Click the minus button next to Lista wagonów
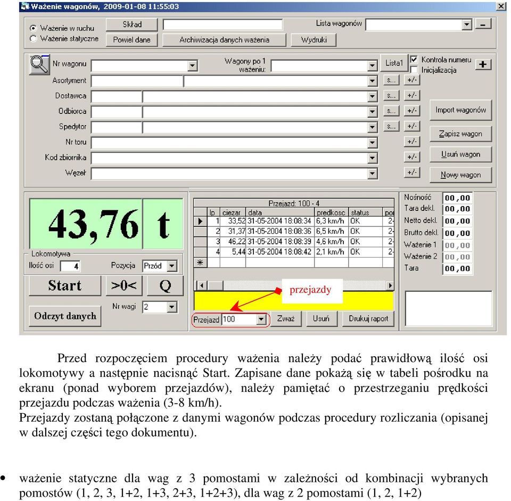The height and width of the screenshot is (501, 511). click(483, 24)
